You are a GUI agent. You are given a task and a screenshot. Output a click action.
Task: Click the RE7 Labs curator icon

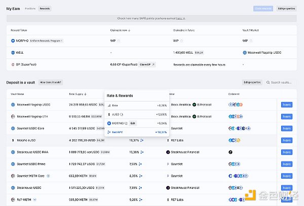(x=169, y=140)
